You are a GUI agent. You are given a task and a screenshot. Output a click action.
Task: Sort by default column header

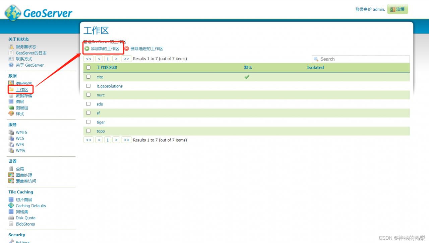click(248, 68)
